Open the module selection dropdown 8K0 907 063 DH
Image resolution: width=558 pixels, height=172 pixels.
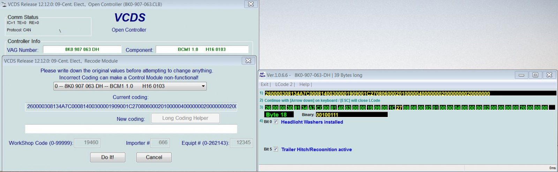click(x=130, y=86)
